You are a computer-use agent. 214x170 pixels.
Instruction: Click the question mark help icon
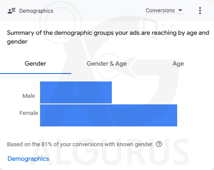coord(159,144)
